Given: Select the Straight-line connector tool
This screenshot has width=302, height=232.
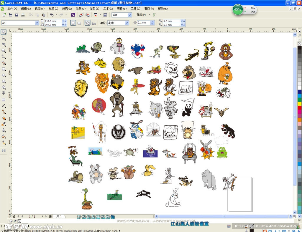Looking at the screenshot, I should pos(4,112).
